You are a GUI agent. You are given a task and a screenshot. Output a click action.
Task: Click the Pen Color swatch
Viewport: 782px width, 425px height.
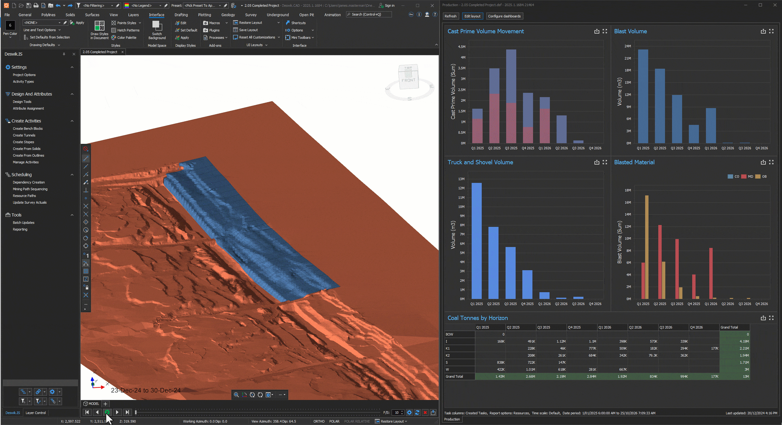click(x=10, y=25)
